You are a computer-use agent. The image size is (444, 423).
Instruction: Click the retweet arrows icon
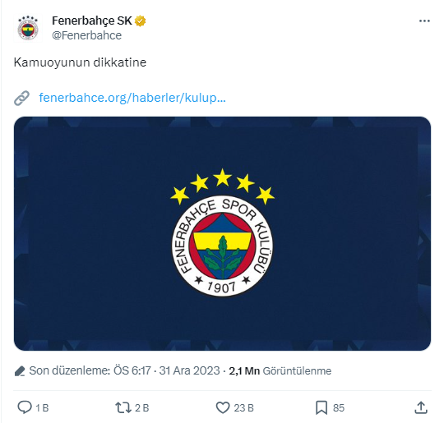[x=123, y=407]
